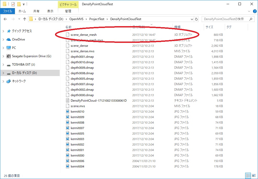Expand the ribbon chevron
This screenshot has width=258, height=179.
pos(249,11)
